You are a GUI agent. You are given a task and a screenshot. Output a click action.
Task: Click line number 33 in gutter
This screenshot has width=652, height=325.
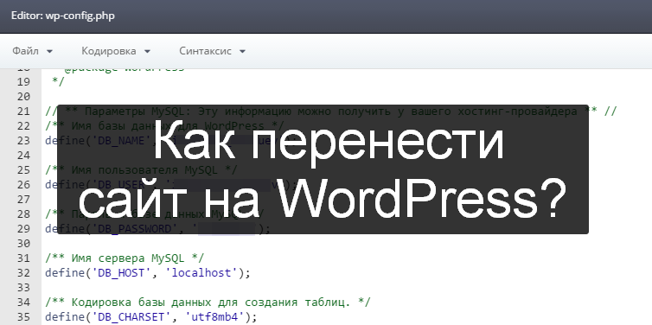[23, 287]
